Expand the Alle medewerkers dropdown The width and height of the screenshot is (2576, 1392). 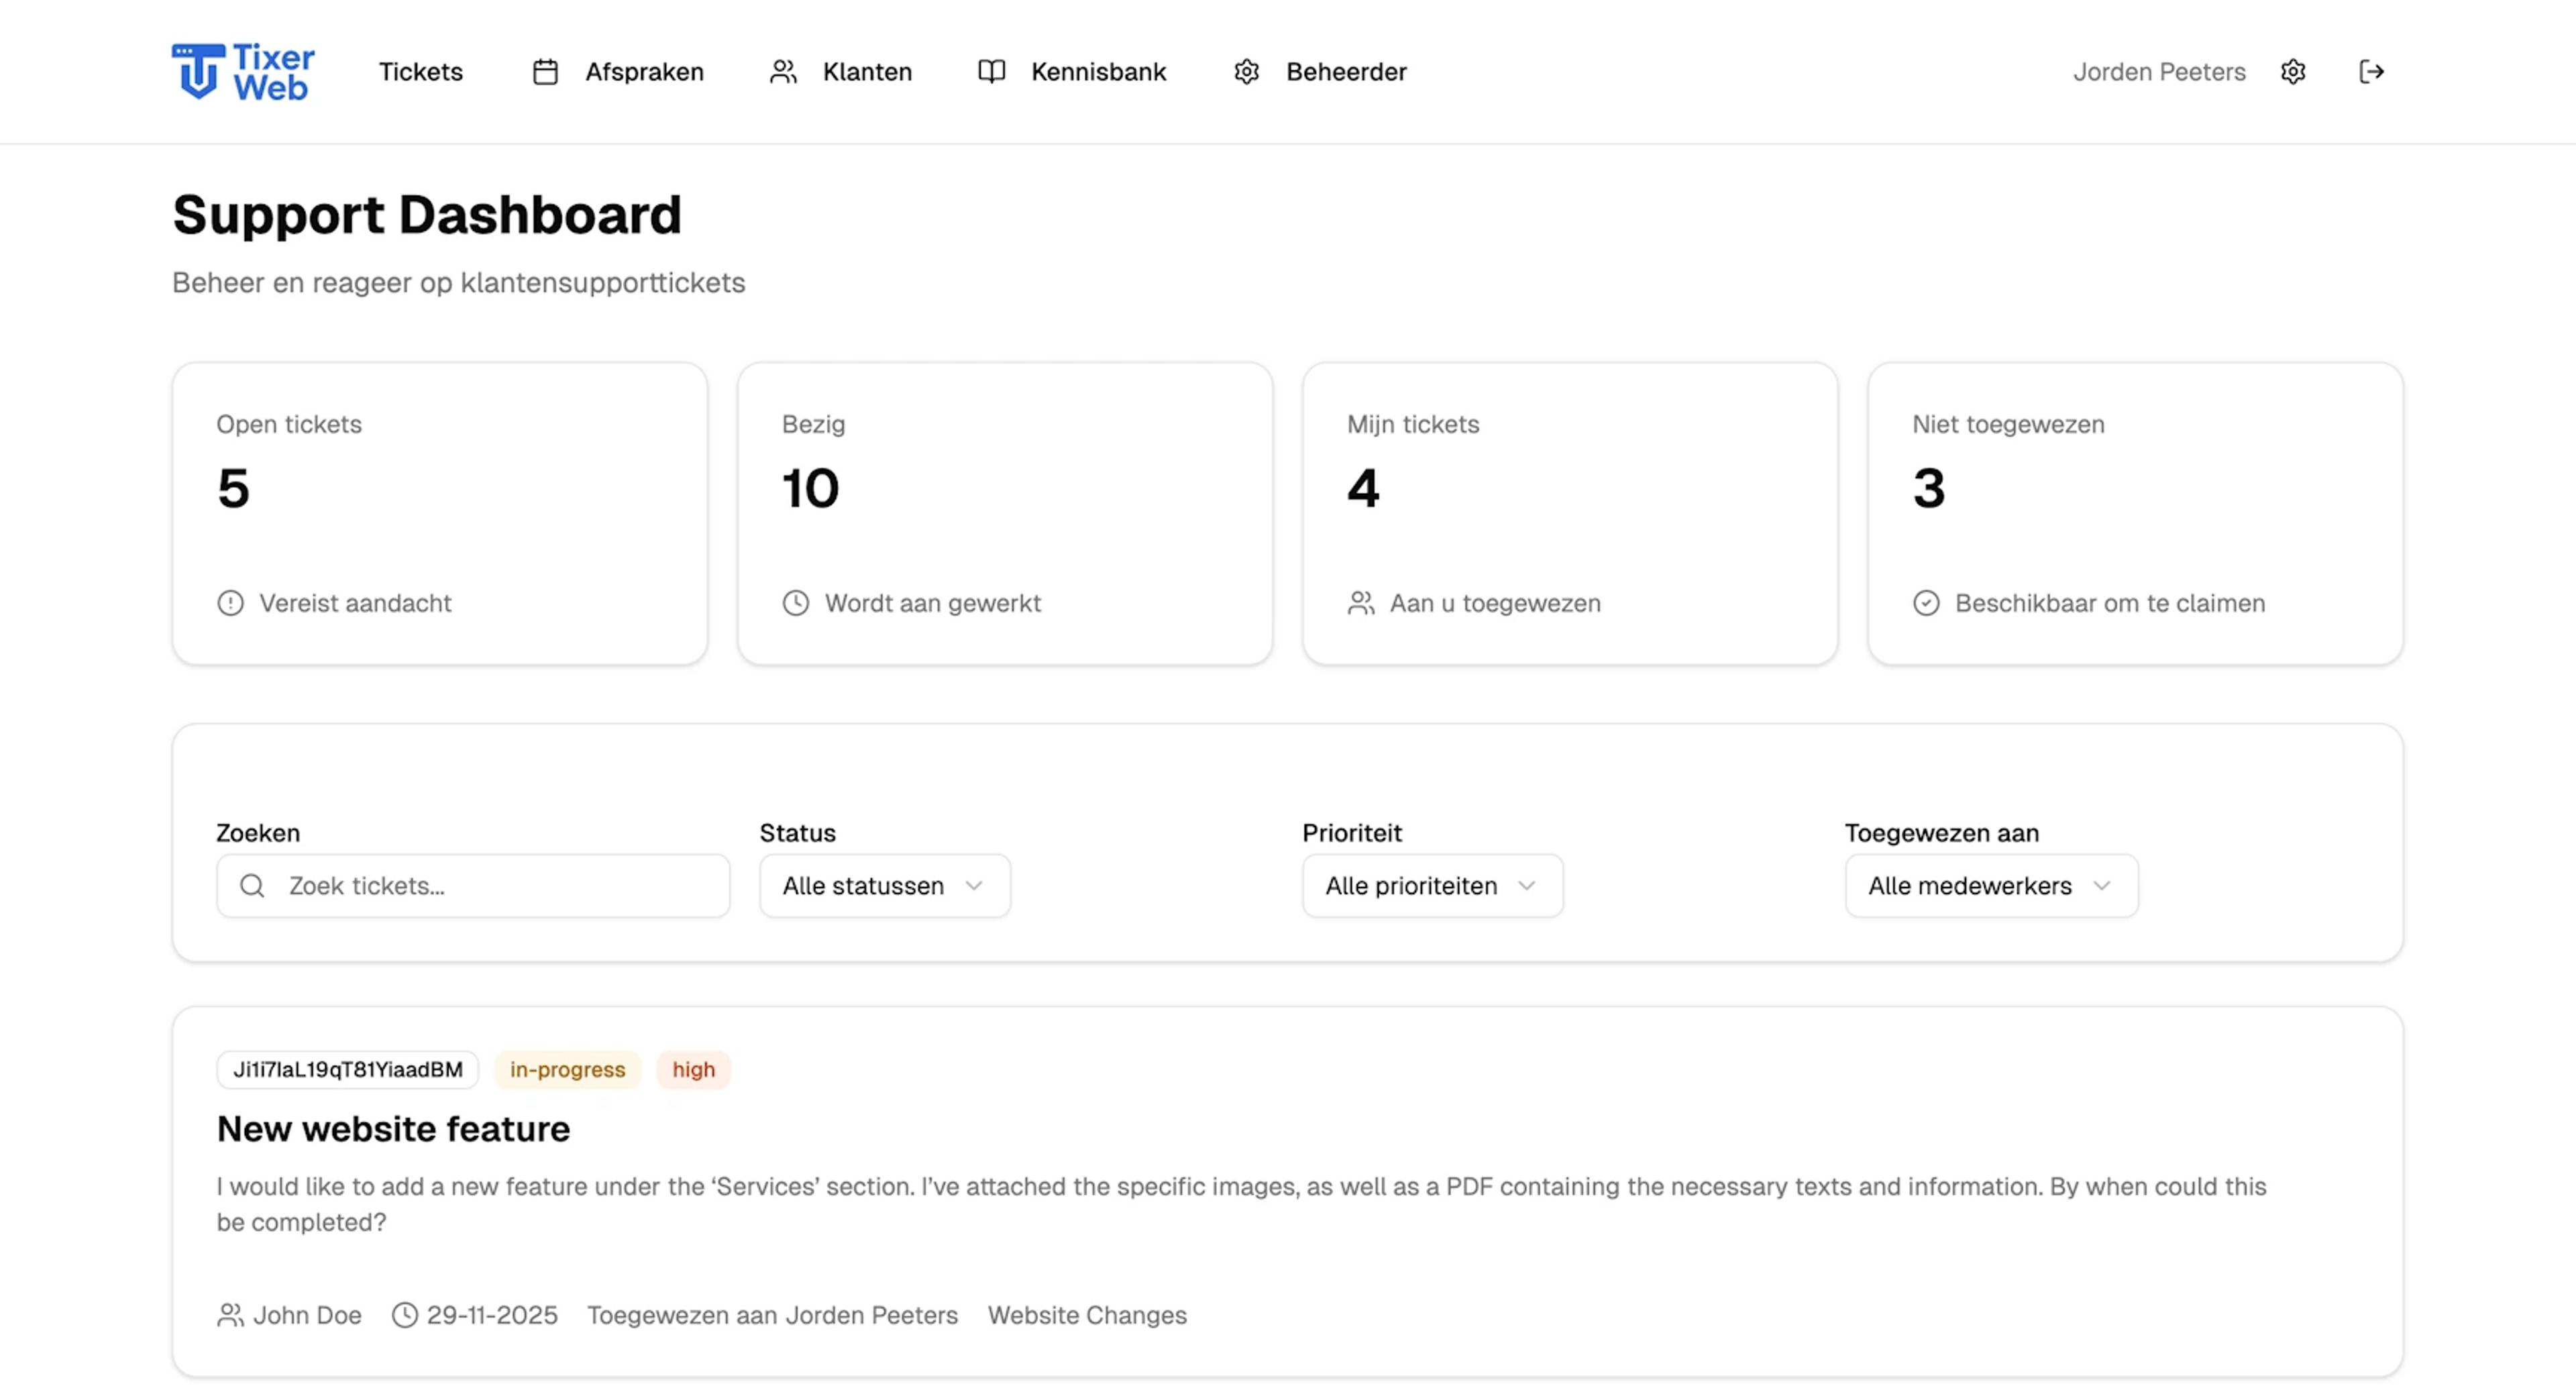1990,886
